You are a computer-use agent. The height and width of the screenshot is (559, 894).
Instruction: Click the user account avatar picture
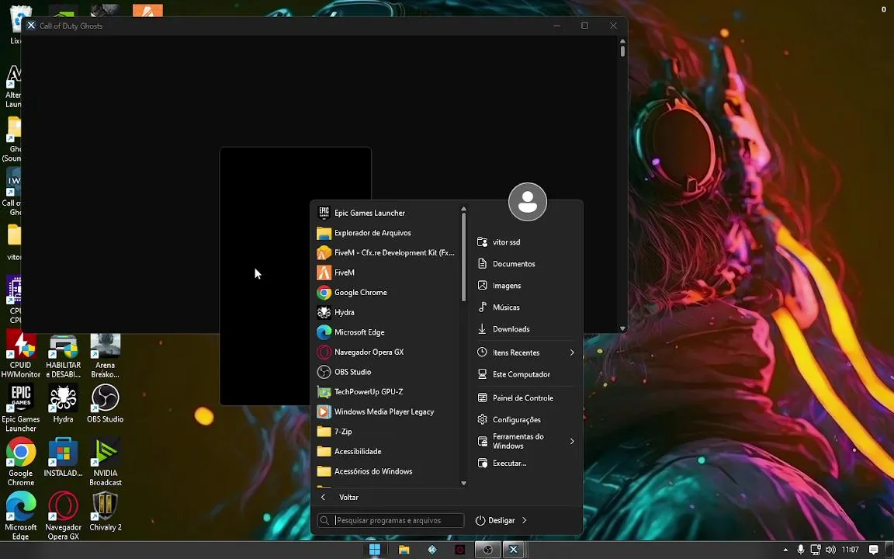tap(528, 202)
